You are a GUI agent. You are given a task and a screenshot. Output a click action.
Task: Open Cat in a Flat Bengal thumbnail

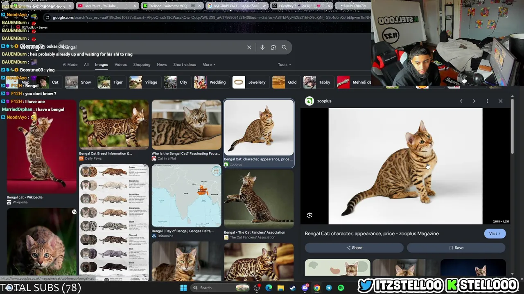pos(186,125)
